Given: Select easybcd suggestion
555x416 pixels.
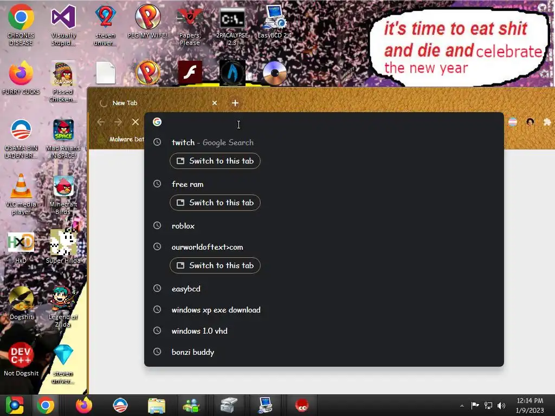Looking at the screenshot, I should (324, 289).
